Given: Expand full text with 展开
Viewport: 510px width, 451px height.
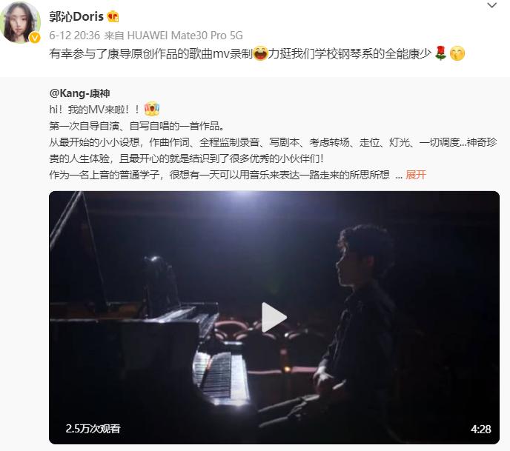Looking at the screenshot, I should tap(416, 175).
